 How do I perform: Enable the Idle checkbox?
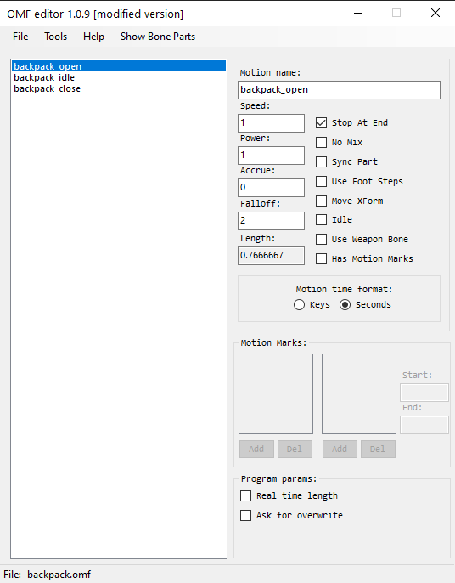tap(321, 220)
